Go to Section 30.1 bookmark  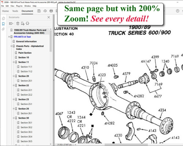tap(26, 123)
